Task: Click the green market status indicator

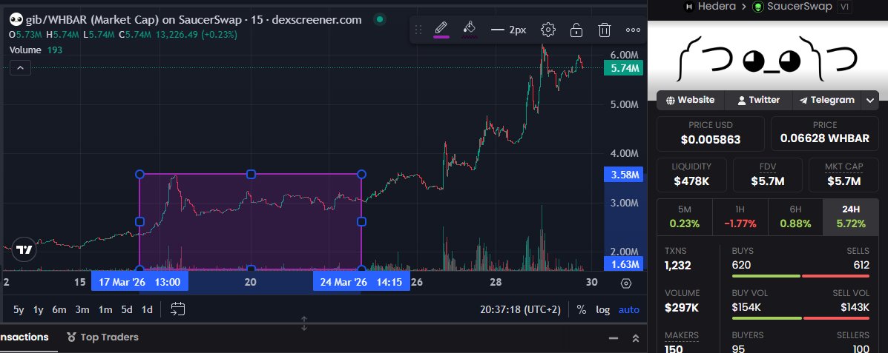Action: (x=379, y=20)
